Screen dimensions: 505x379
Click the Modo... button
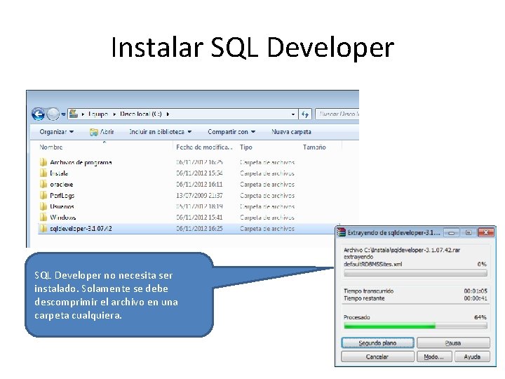tap(434, 357)
